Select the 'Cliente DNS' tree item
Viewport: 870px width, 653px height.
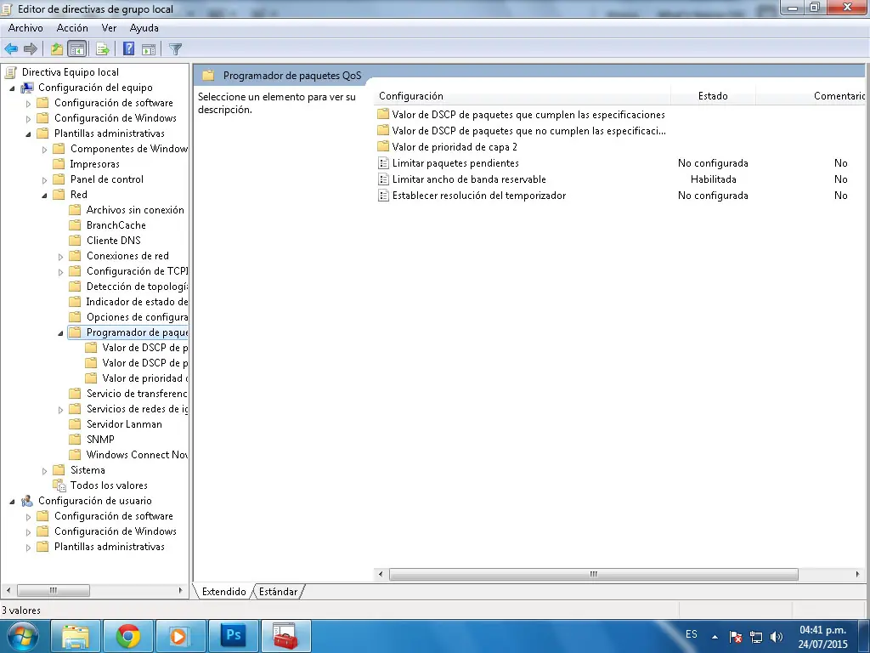tap(113, 241)
